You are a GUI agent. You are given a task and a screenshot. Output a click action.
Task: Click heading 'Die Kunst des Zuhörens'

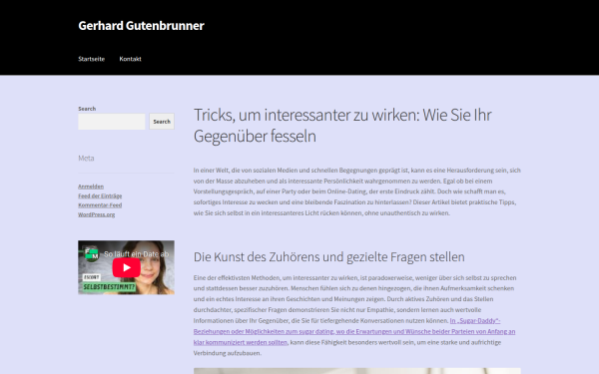[328, 257]
